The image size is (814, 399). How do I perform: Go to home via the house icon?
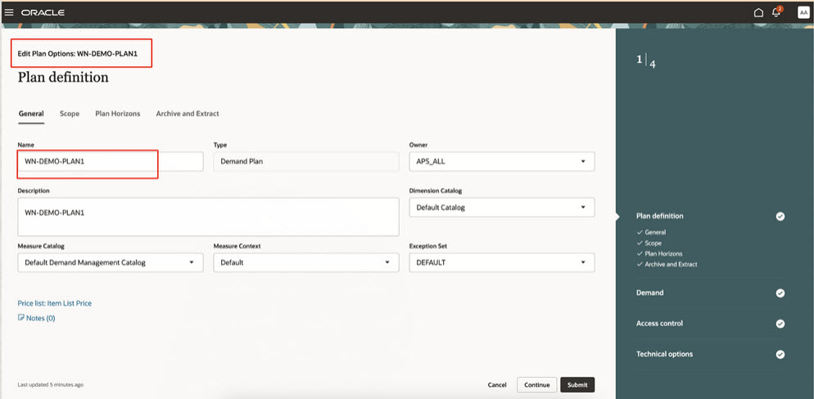point(758,12)
